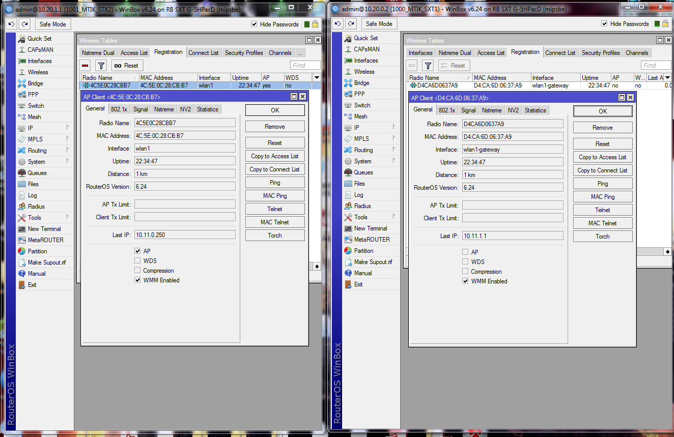
Task: Show more tabs via ... in left Wireless Tables
Action: tap(299, 53)
